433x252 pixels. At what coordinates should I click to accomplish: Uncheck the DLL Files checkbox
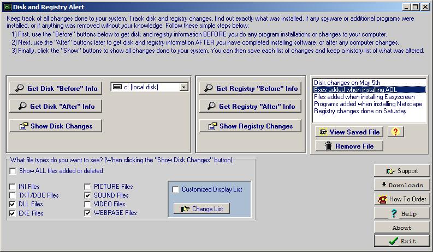12,204
